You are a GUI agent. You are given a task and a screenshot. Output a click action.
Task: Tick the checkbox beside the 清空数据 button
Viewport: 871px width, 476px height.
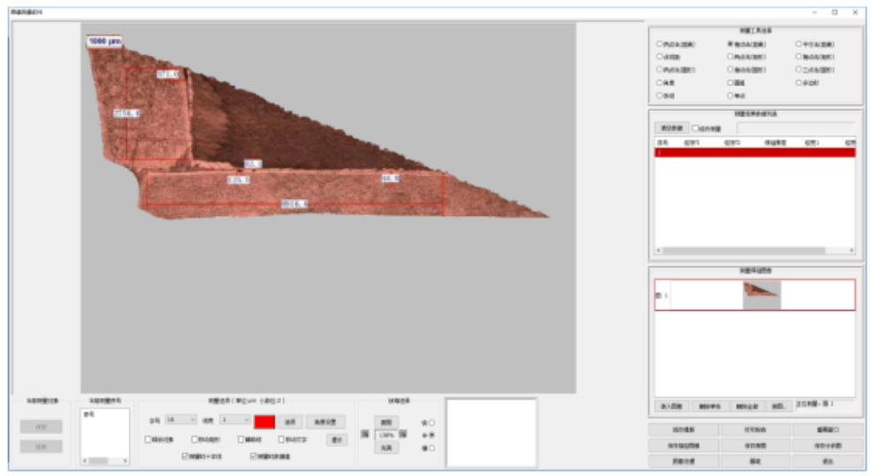click(x=695, y=128)
